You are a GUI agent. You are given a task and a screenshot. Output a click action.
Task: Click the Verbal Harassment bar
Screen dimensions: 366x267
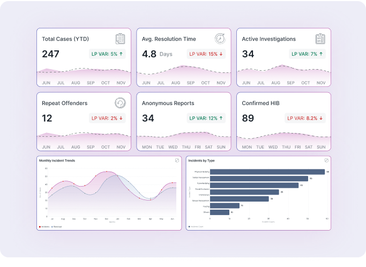[259, 179]
